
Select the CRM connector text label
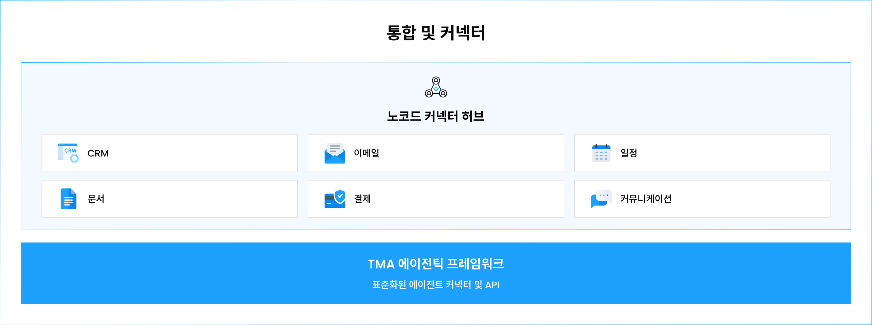pos(98,153)
